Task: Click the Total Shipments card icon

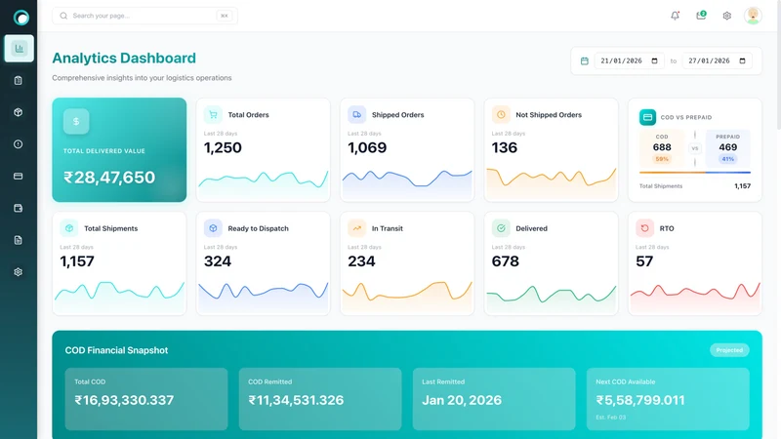Action: click(x=69, y=228)
